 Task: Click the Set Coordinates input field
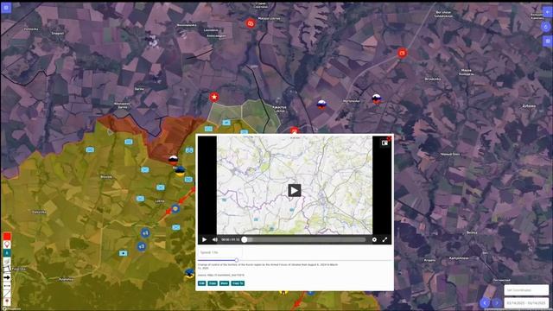pyautogui.click(x=526, y=290)
